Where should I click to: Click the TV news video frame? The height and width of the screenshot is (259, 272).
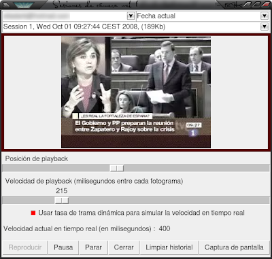tap(136, 92)
